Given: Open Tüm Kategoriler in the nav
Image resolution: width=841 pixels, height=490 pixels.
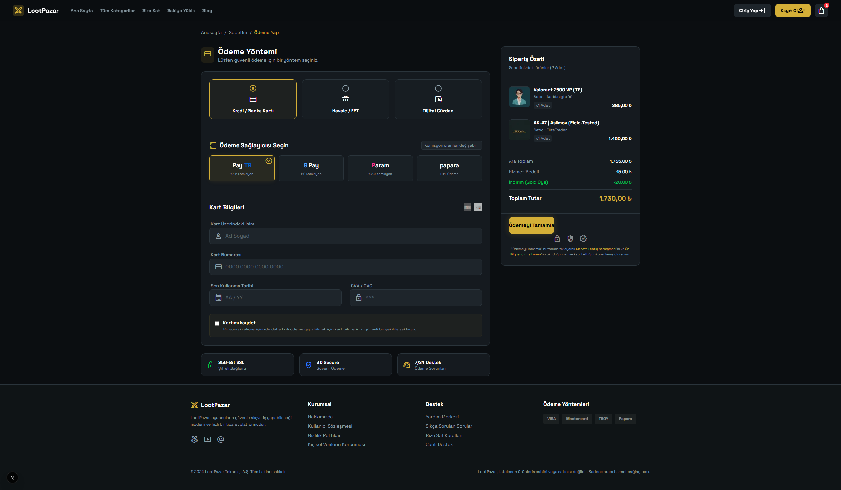Looking at the screenshot, I should (118, 11).
